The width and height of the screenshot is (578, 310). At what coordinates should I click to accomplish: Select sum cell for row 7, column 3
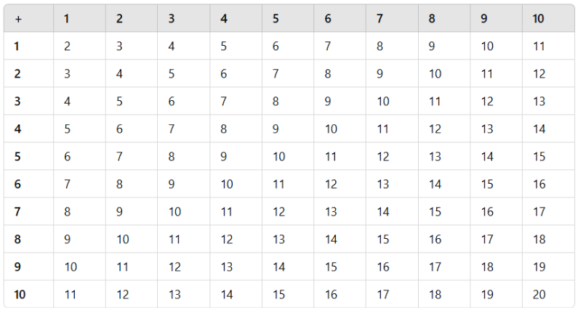coord(174,212)
